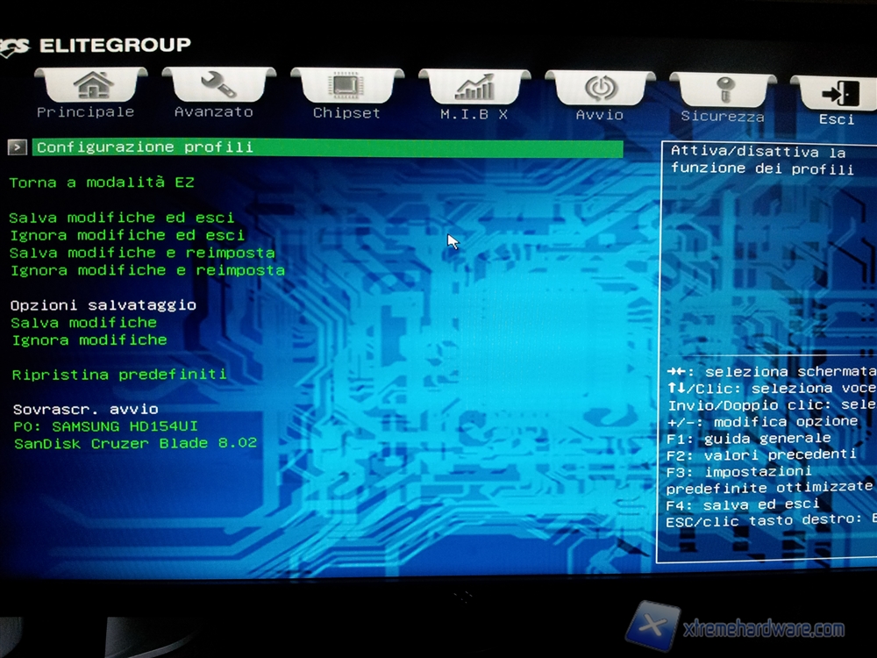Click the power icon for Avvio

pos(600,89)
